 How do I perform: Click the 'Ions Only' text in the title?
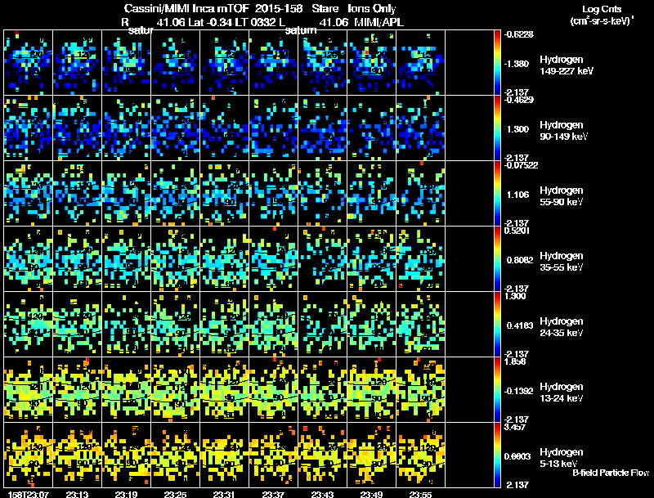point(372,8)
